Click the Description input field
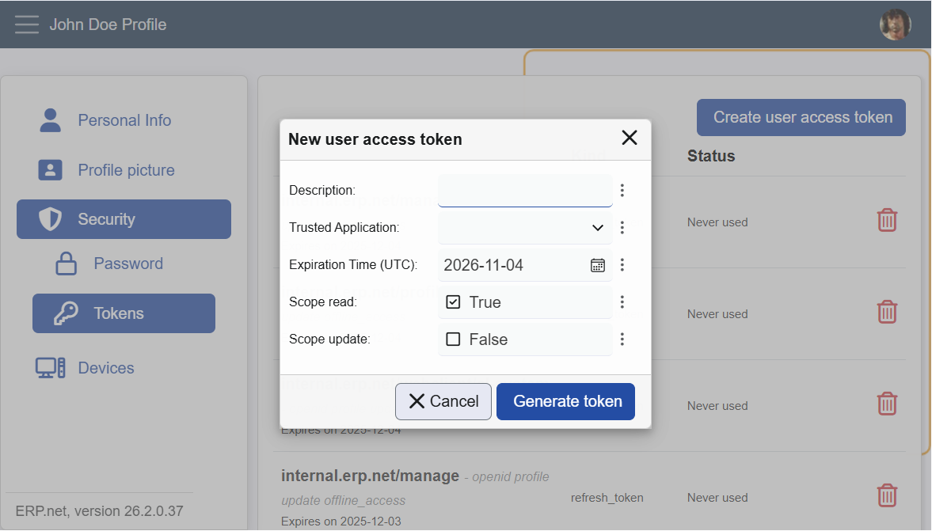 [524, 190]
